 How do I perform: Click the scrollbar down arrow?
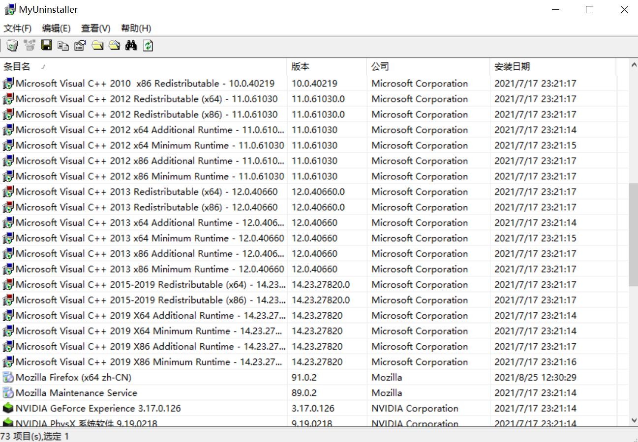pos(634,420)
